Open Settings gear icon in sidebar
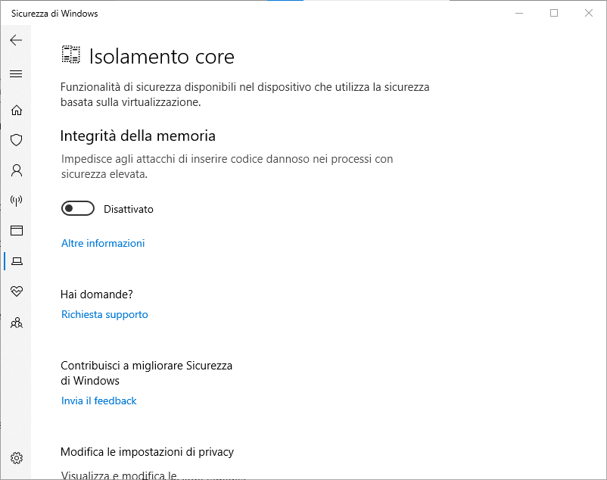 [17, 458]
